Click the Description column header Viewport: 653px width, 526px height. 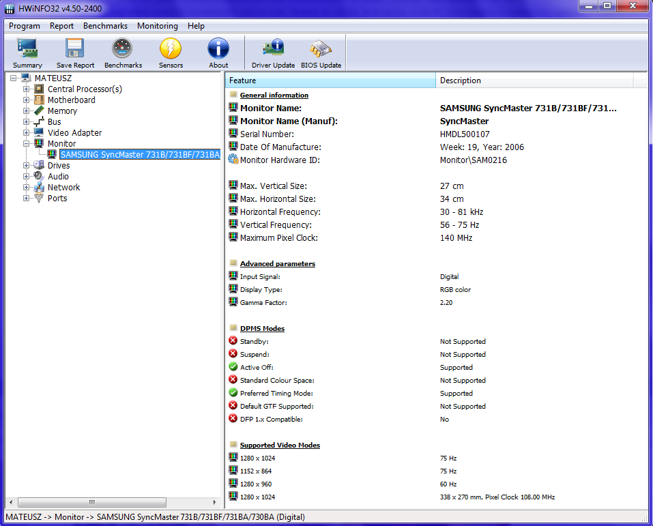(534, 81)
